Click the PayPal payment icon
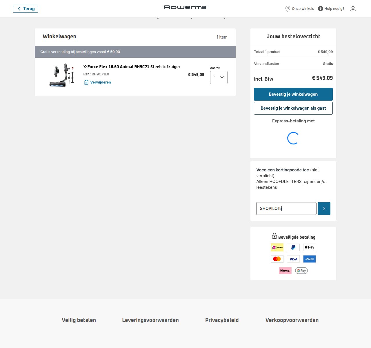Screen dimensions: 371x348 293,247
